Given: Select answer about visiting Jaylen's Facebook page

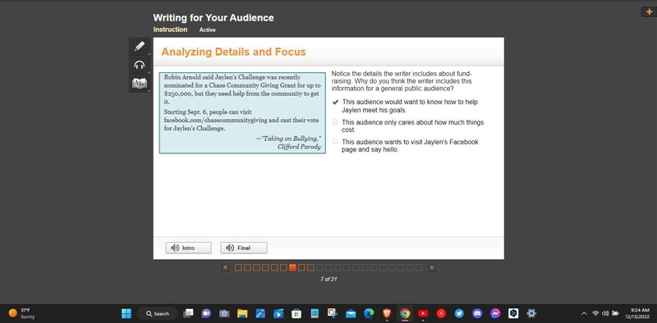Looking at the screenshot, I should tap(405, 146).
